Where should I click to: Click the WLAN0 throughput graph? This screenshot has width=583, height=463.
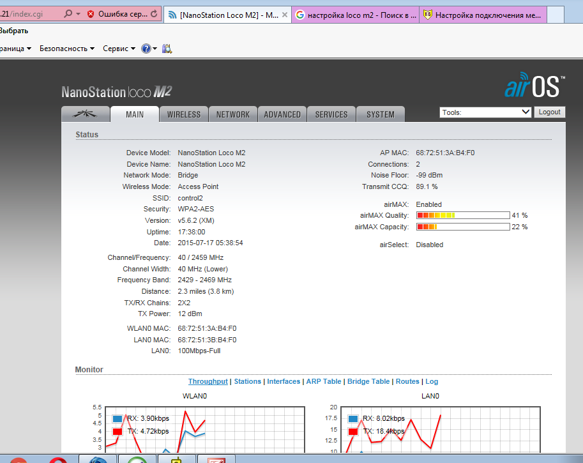(205, 430)
